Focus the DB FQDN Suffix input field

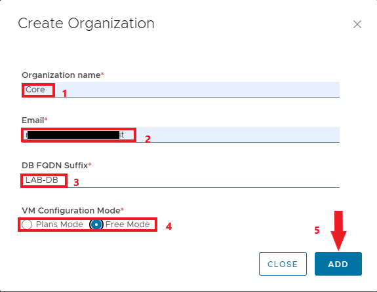[180, 180]
